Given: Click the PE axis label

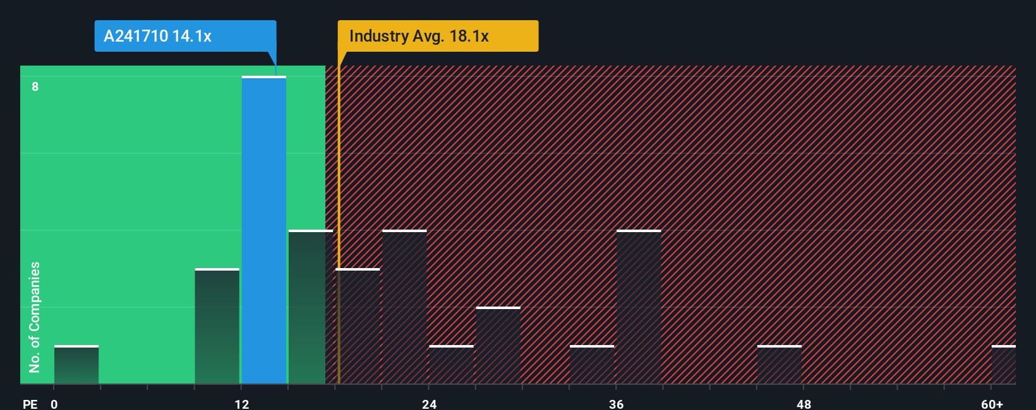Looking at the screenshot, I should [30, 404].
